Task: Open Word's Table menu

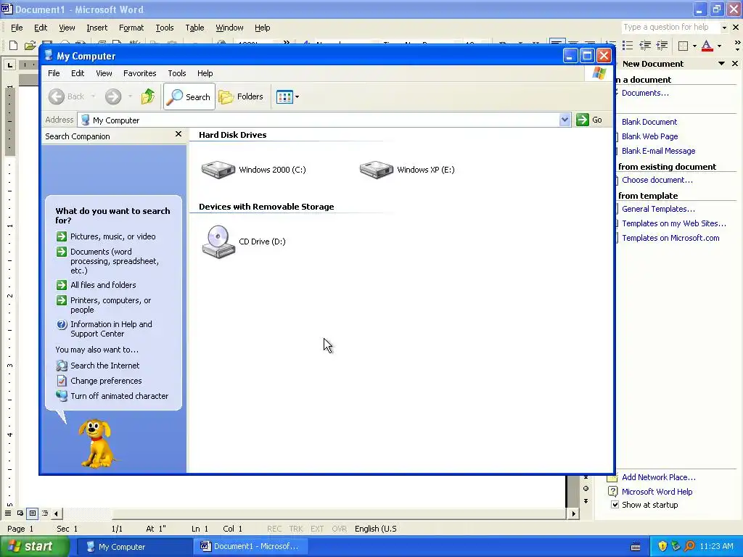Action: point(194,28)
